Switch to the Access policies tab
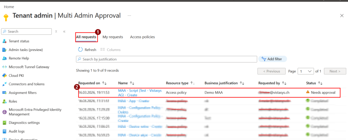The width and height of the screenshot is (348, 140). click(x=142, y=37)
